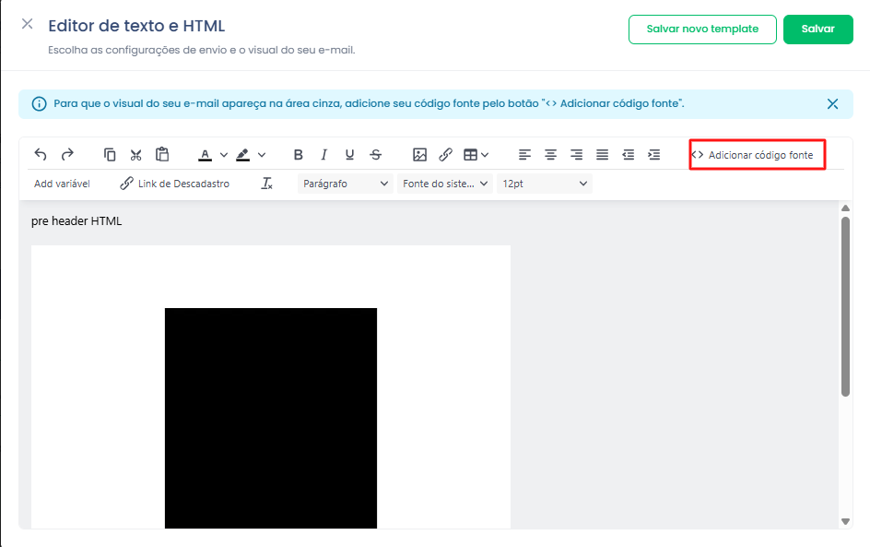Click the pre header HTML text
Image resolution: width=870 pixels, height=547 pixels.
(76, 221)
